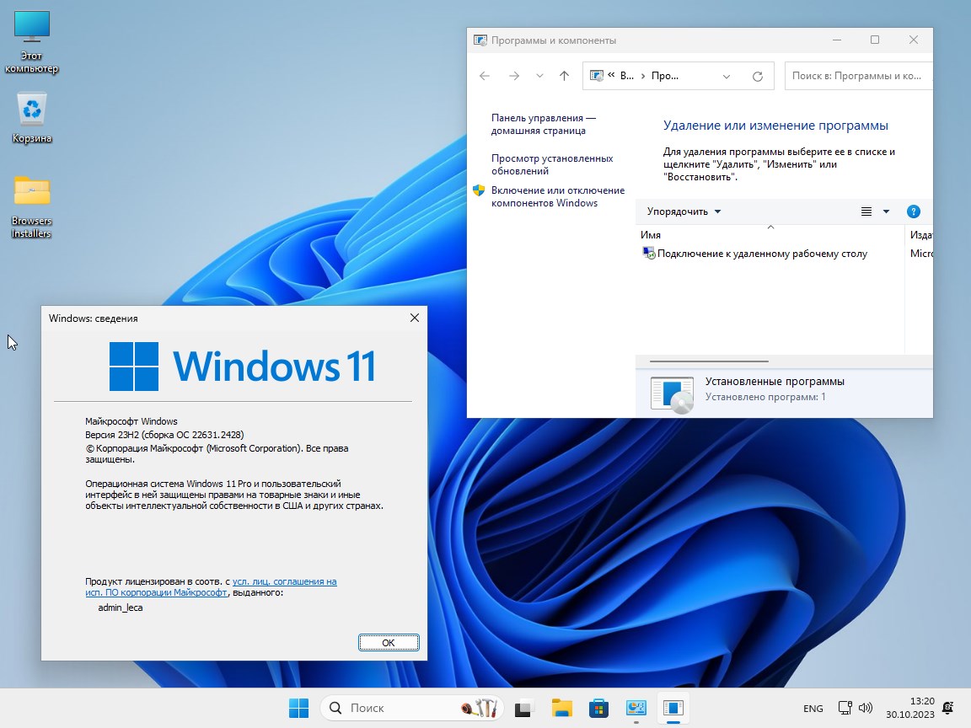Image resolution: width=971 pixels, height=728 pixels.
Task: Open the Этот компьютер desktop icon
Action: (x=31, y=42)
